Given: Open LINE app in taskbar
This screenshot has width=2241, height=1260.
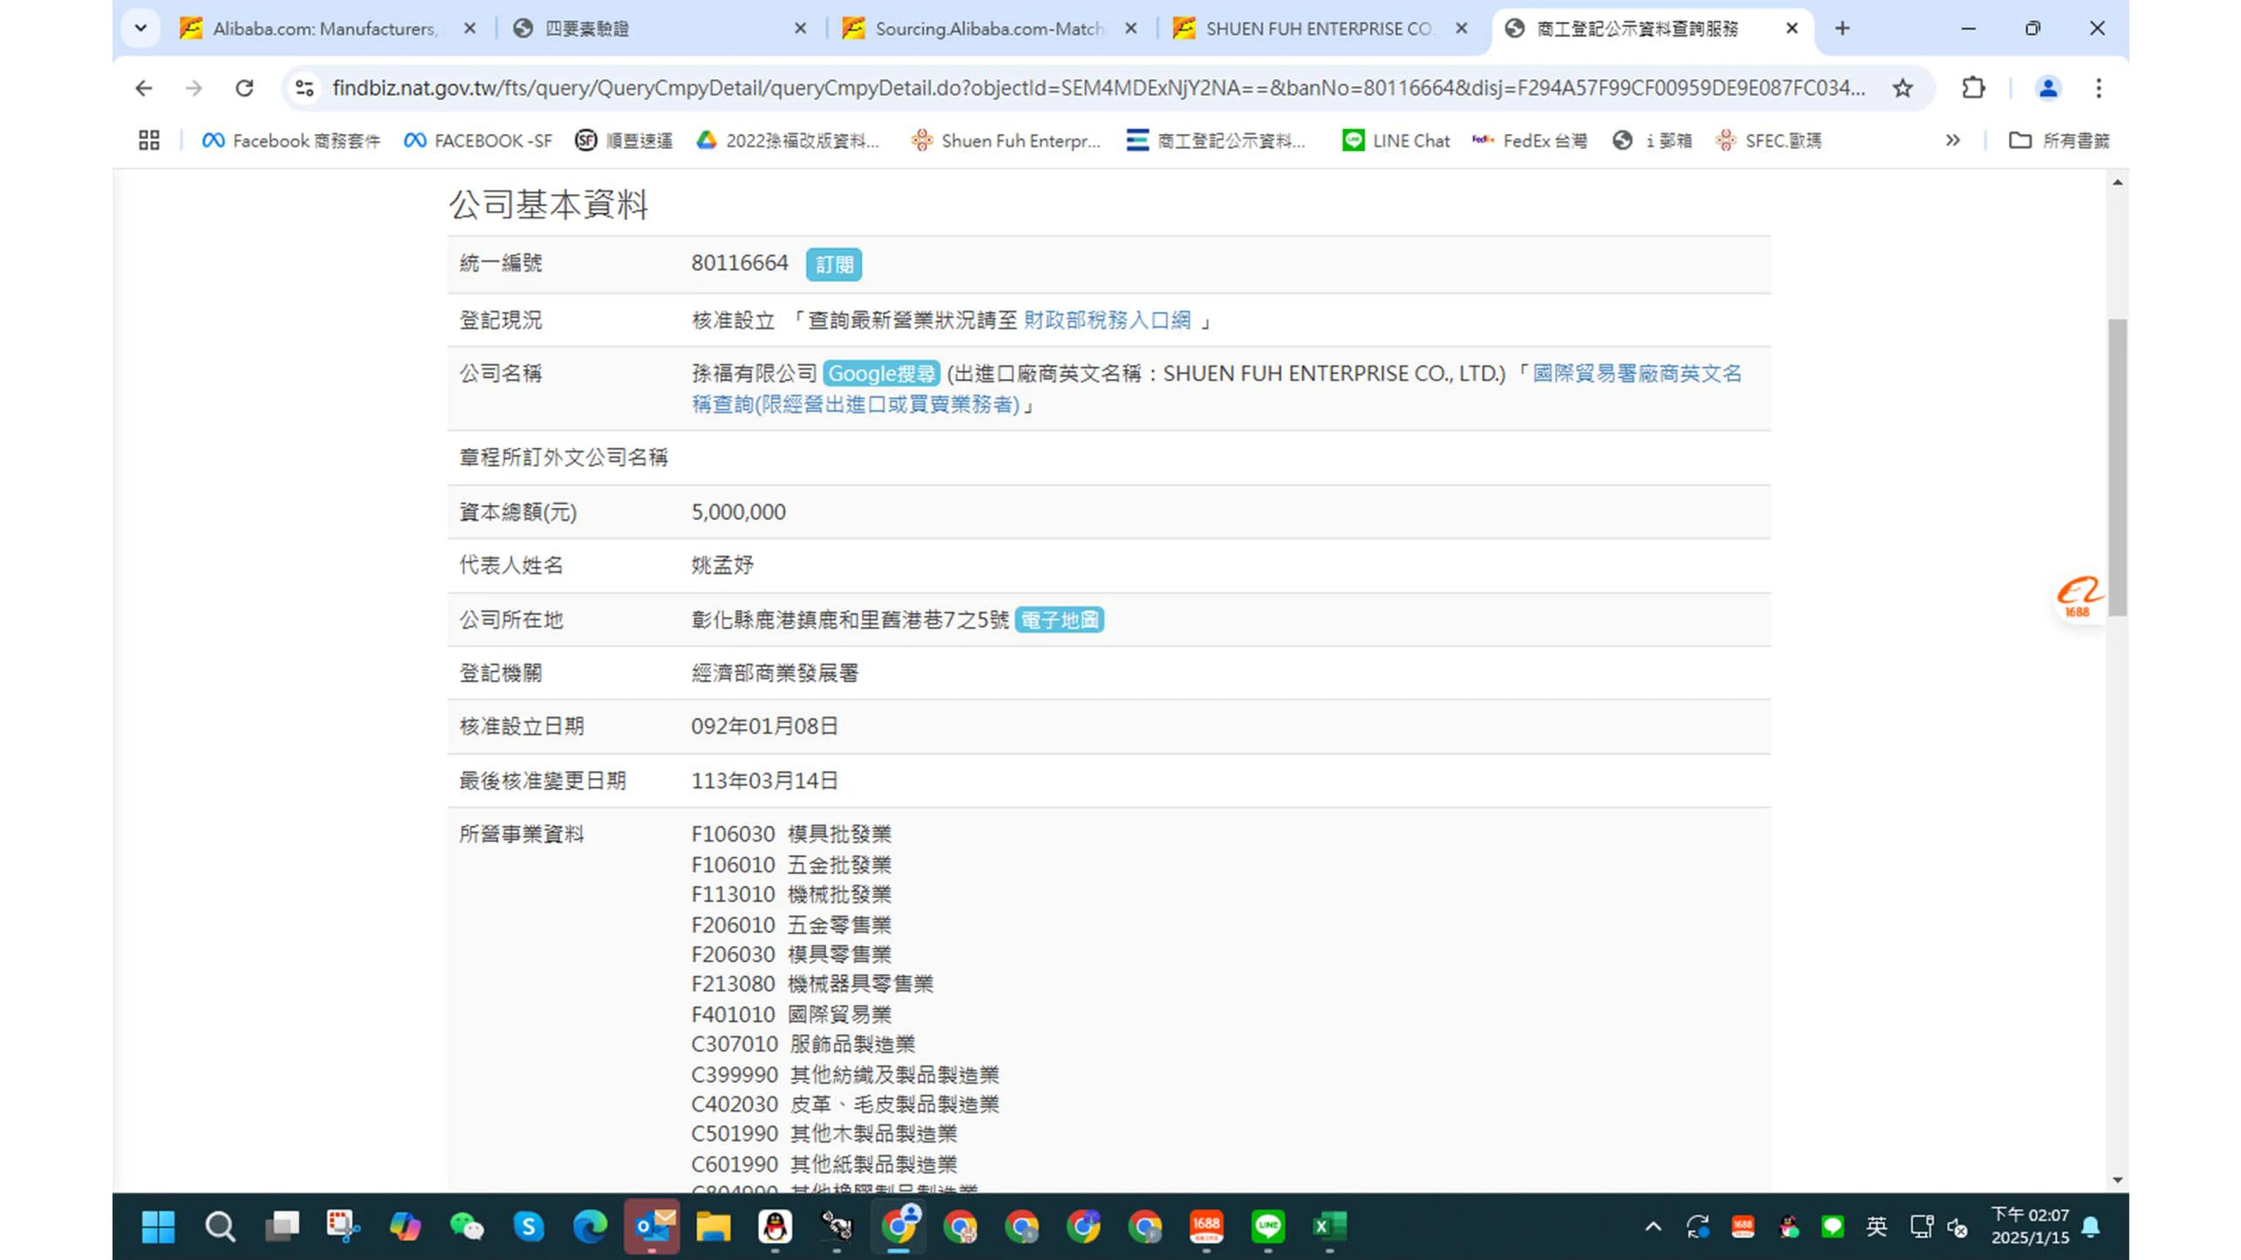Looking at the screenshot, I should pos(1267,1226).
